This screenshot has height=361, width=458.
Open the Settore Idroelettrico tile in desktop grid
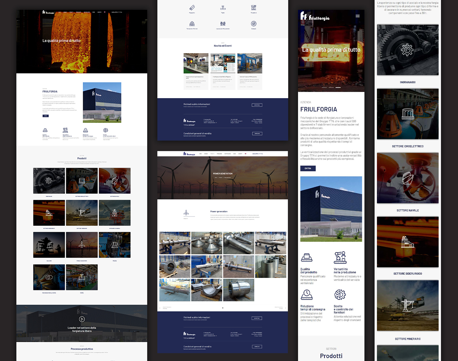coord(82,181)
